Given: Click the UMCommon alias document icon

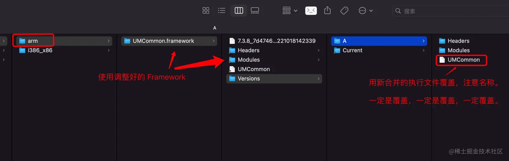Looking at the screenshot, I should pyautogui.click(x=232, y=69).
